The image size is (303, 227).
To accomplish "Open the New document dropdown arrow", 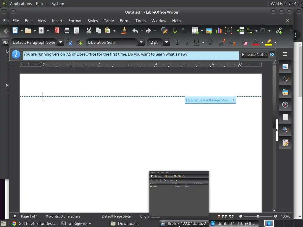I will tap(22, 31).
